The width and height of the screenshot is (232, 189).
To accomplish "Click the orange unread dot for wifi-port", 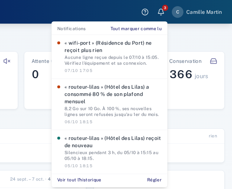I will [59, 43].
